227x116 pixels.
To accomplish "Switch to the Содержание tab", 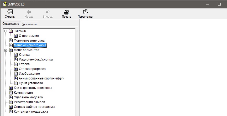I will 11,24.
